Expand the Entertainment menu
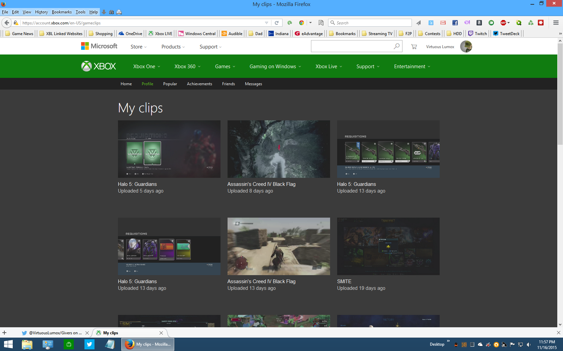 [412, 67]
